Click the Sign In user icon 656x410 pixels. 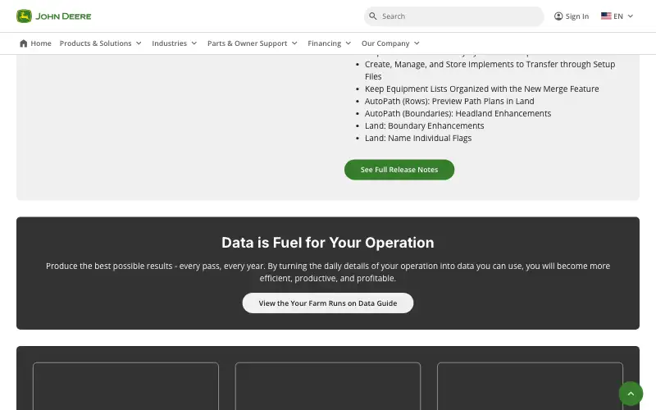pyautogui.click(x=558, y=16)
